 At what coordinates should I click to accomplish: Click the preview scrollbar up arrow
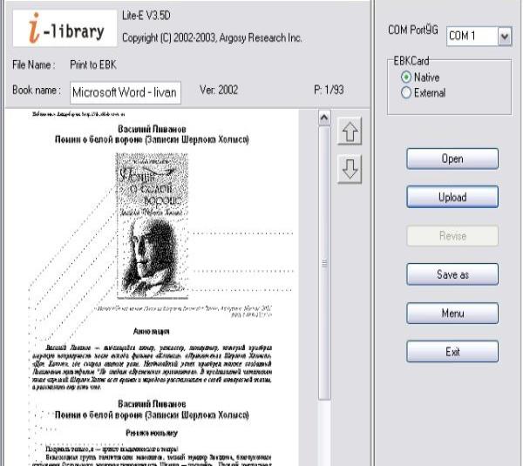pos(324,118)
